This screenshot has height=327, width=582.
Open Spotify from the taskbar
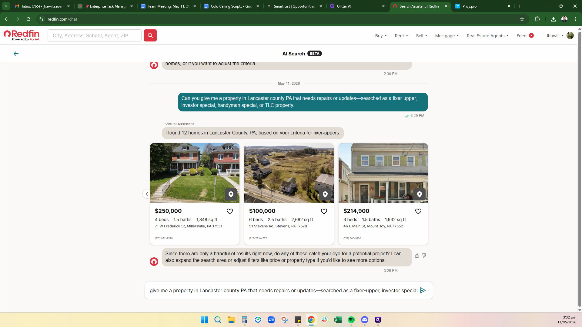[x=351, y=320]
